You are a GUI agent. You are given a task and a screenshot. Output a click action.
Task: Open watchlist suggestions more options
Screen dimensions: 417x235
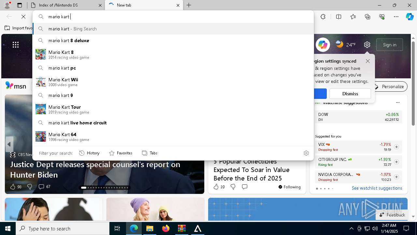tap(397, 102)
